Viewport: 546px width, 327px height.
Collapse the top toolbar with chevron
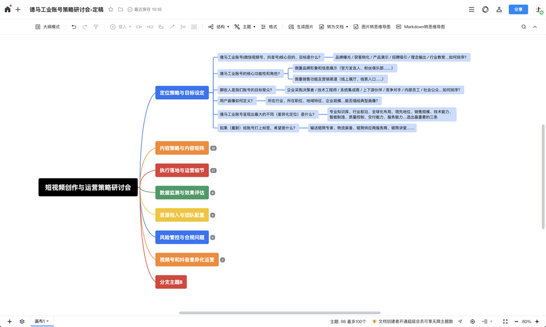(535, 27)
